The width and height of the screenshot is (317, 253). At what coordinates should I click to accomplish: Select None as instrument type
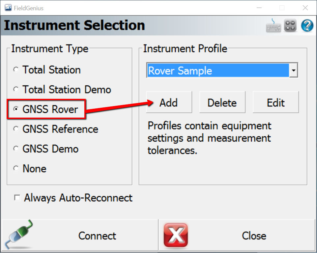click(x=16, y=169)
